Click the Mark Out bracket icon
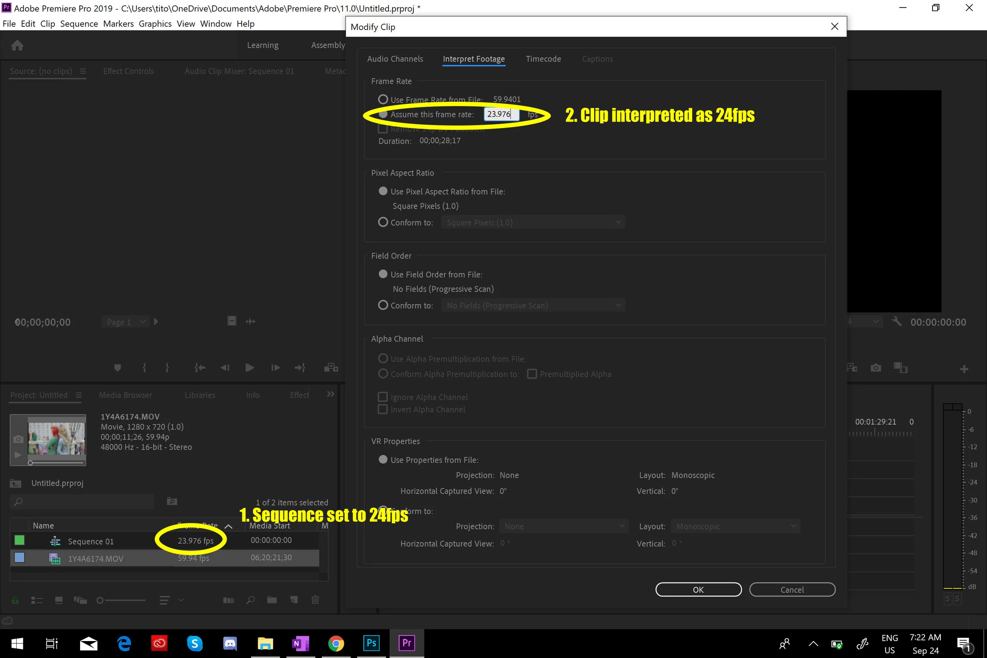 pos(167,368)
